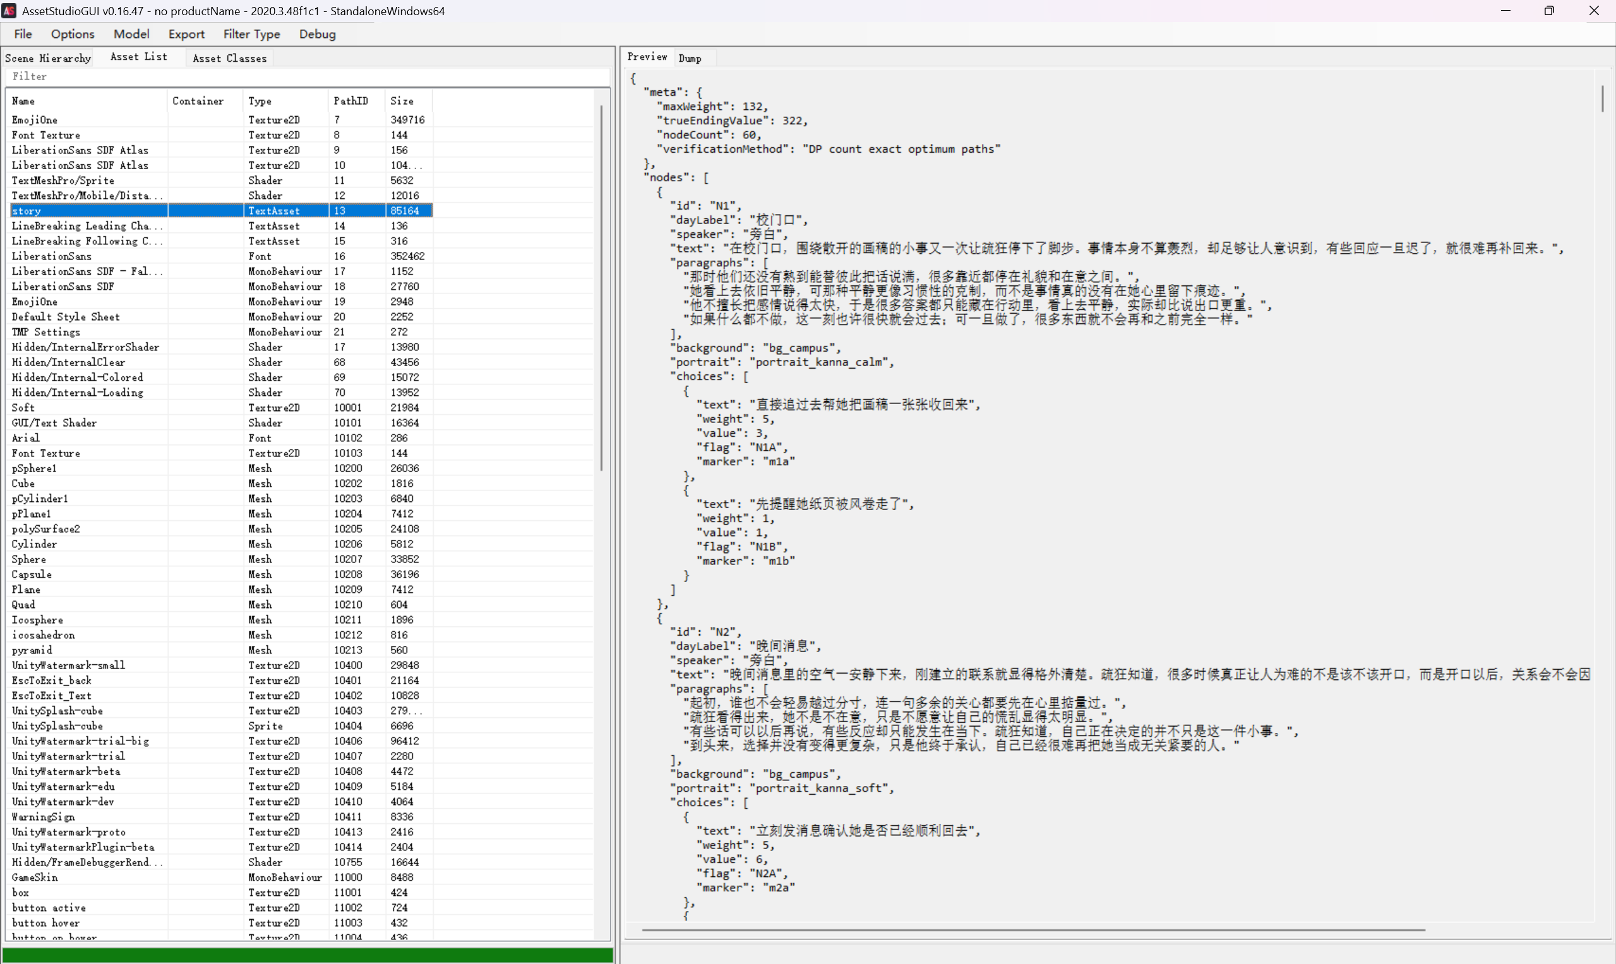Sort assets by the Size column header
The height and width of the screenshot is (964, 1616).
[402, 100]
